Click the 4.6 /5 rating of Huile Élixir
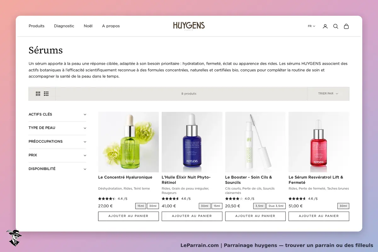378x252 pixels. [x=176, y=199]
